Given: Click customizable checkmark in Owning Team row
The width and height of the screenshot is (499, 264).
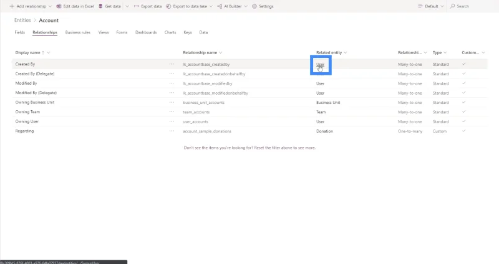Looking at the screenshot, I should point(463,112).
